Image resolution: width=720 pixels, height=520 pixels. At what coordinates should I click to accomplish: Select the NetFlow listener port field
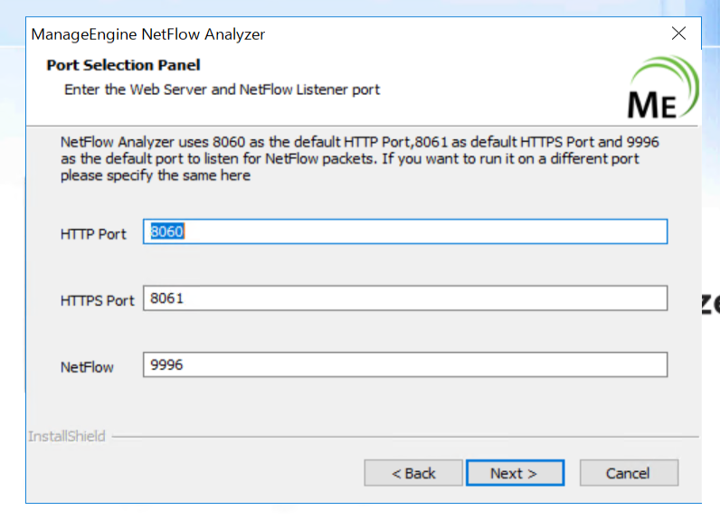[404, 365]
